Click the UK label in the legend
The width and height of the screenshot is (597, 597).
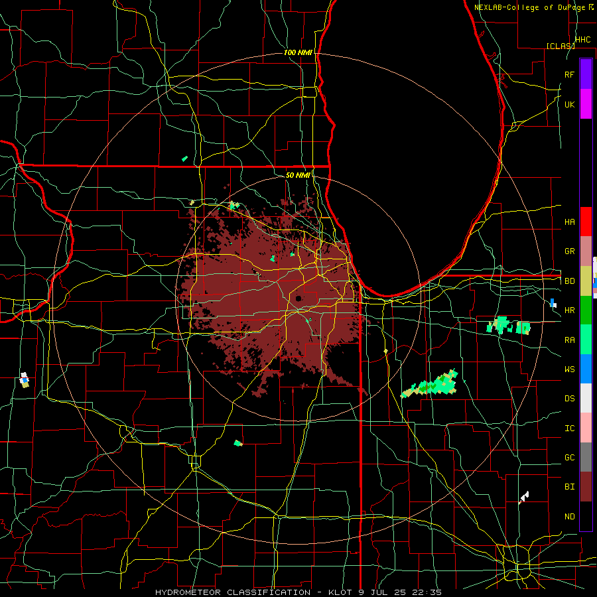click(x=569, y=104)
